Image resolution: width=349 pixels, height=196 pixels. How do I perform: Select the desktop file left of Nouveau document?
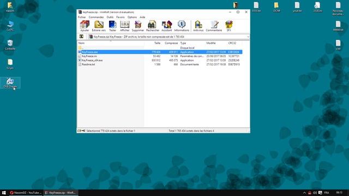pyautogui.click(x=317, y=7)
